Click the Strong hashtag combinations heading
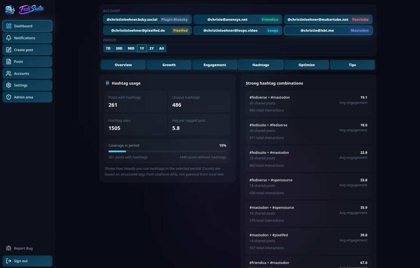Image resolution: width=420 pixels, height=268 pixels. (x=274, y=83)
